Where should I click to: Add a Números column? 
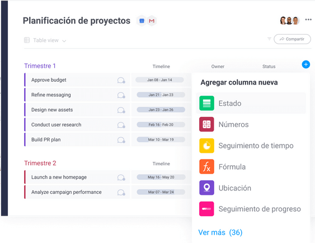[251, 124]
